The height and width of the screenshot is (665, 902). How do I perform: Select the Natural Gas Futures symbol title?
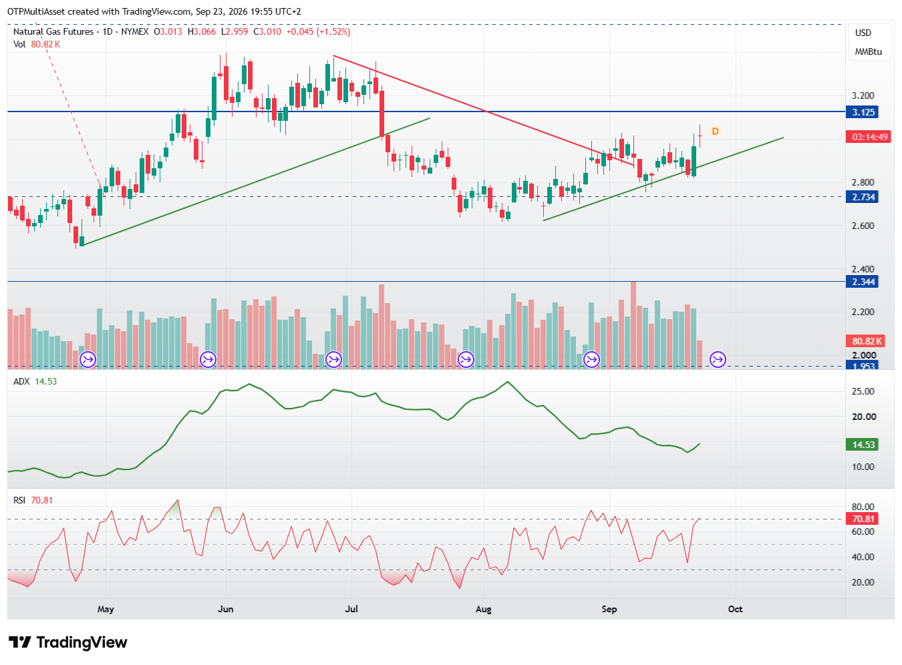(x=53, y=31)
